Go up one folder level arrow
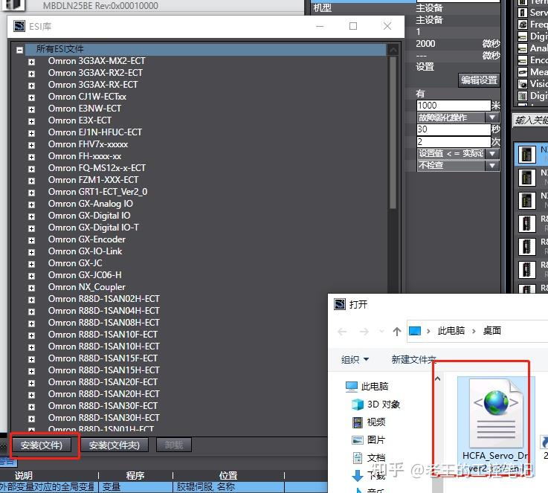548x493 pixels. [x=396, y=331]
